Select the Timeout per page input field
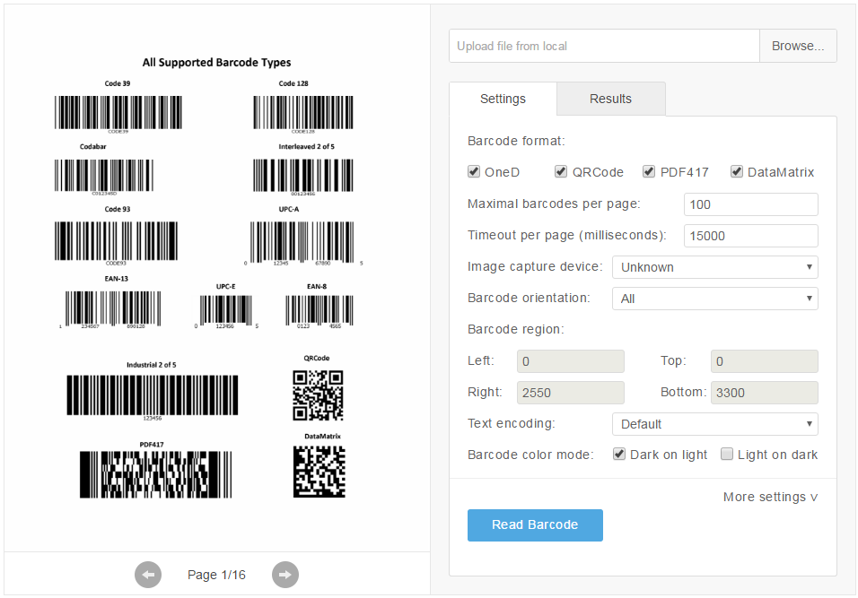The image size is (858, 598). point(750,236)
